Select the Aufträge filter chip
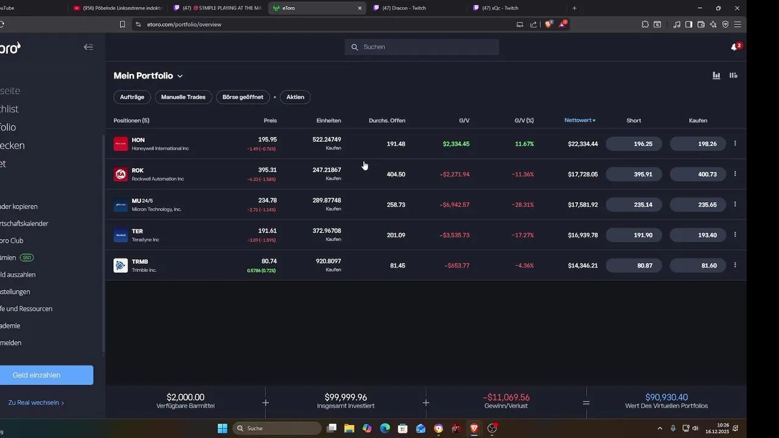 tap(132, 97)
